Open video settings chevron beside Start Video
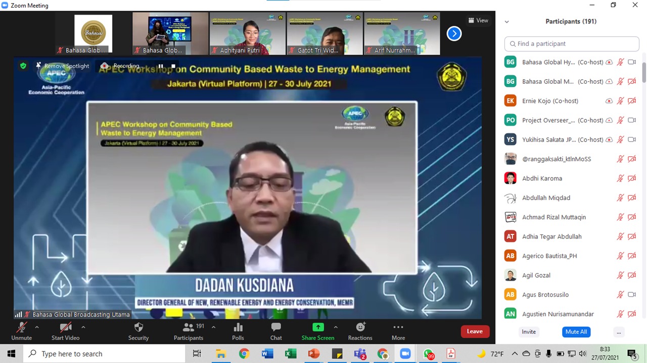The height and width of the screenshot is (363, 647). click(83, 327)
